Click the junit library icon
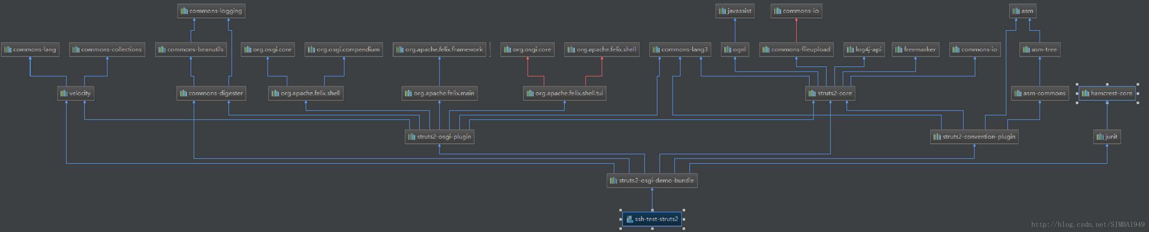 (x=1100, y=137)
